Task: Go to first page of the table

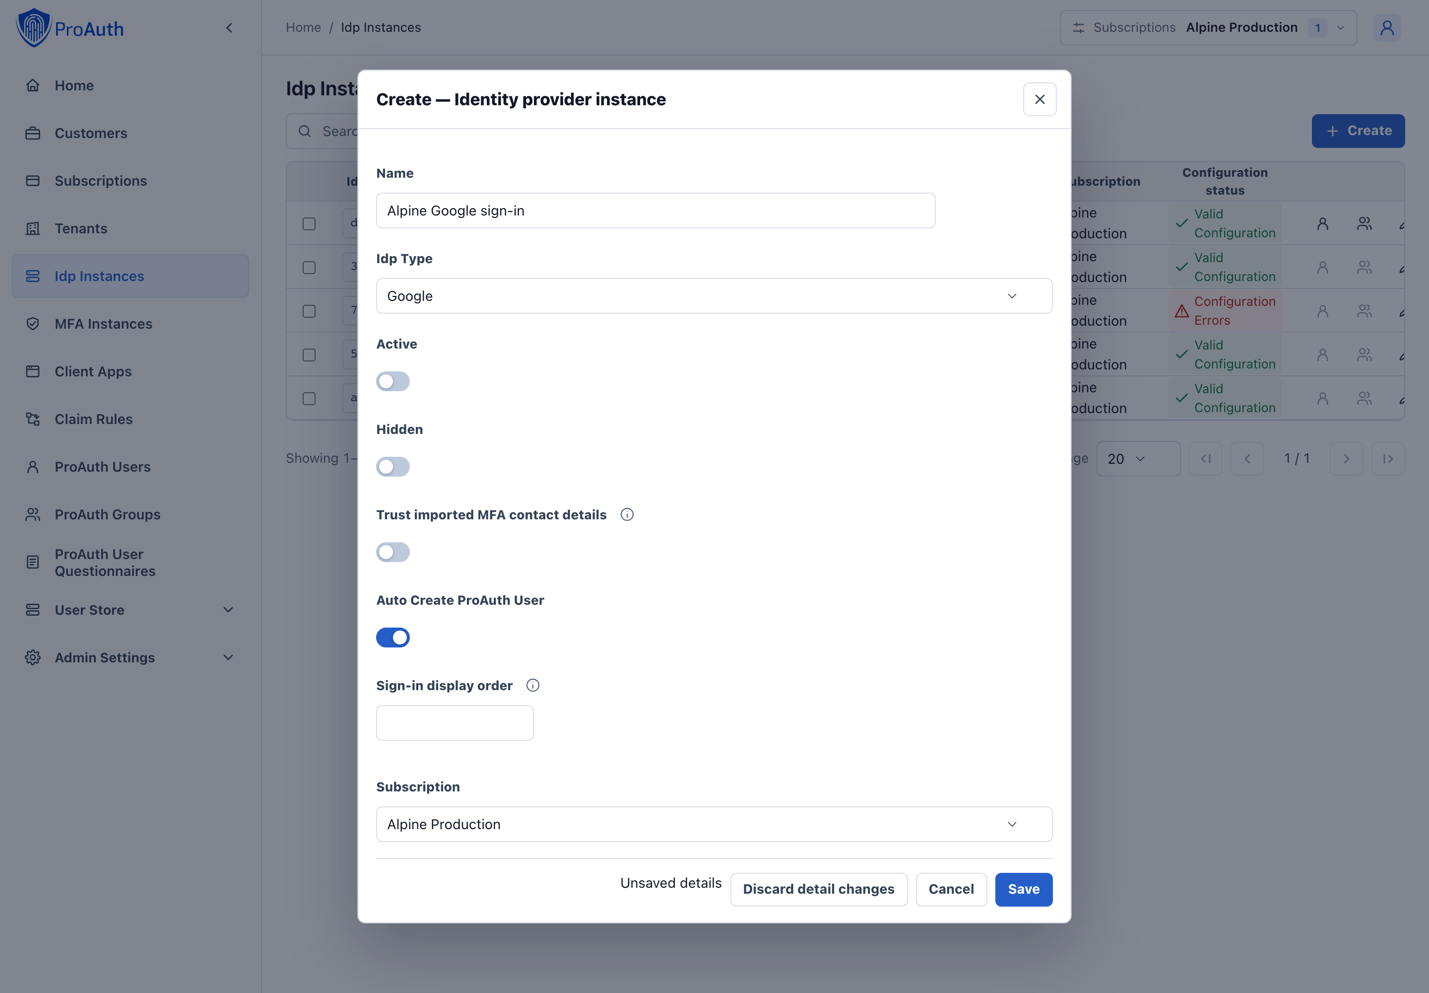Action: tap(1205, 459)
